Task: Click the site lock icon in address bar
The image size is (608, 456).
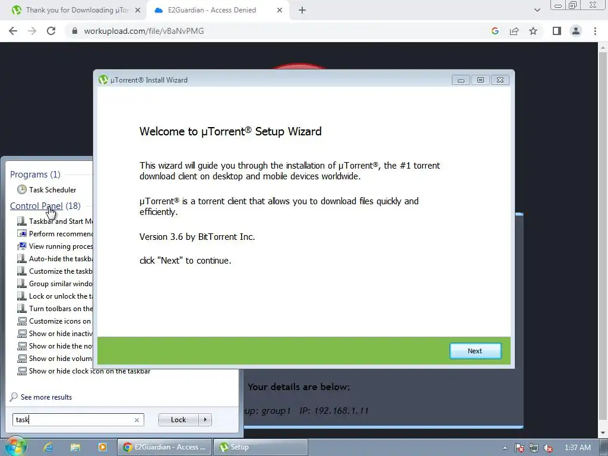Action: tap(75, 31)
